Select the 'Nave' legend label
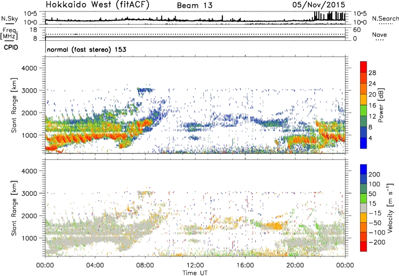Viewport: 399px width, 276px height. coord(379,34)
